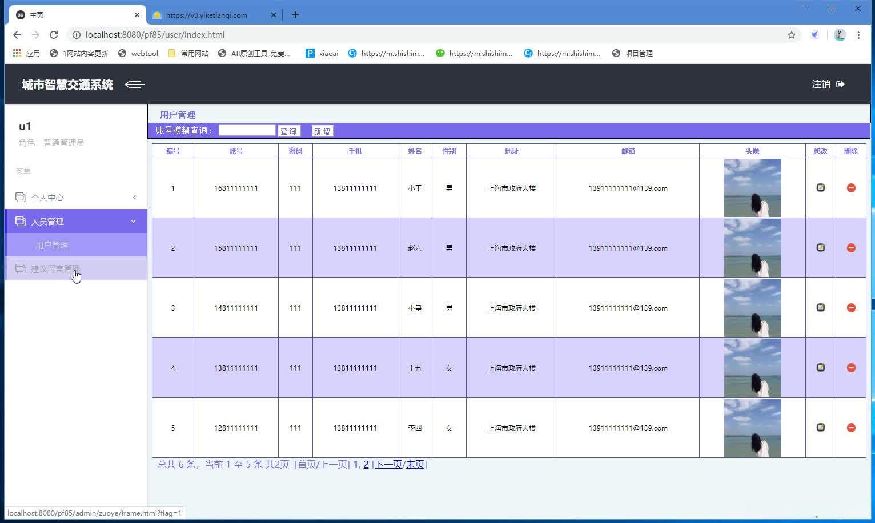
Task: Collapse the sidebar with the hamburger icon
Action: click(x=135, y=85)
